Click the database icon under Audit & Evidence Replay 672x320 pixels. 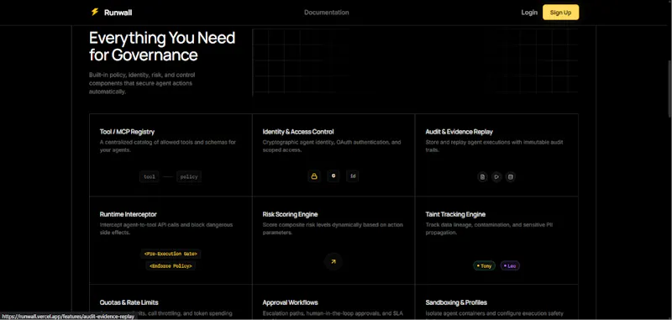[x=510, y=176]
